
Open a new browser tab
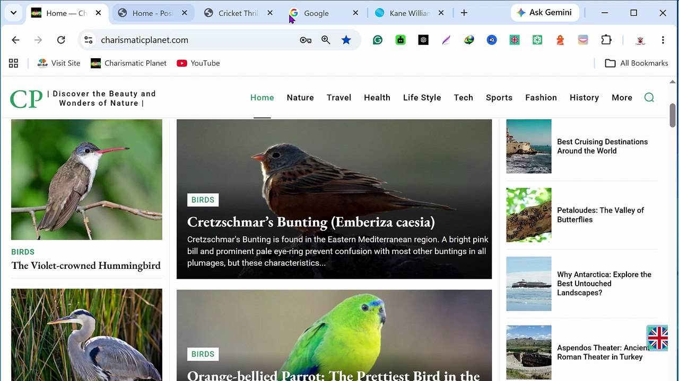[464, 13]
